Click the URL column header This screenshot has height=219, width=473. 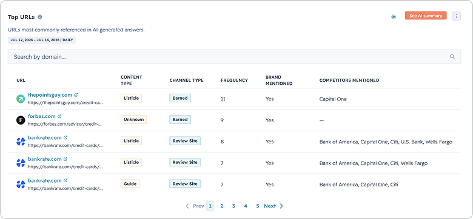(x=21, y=80)
